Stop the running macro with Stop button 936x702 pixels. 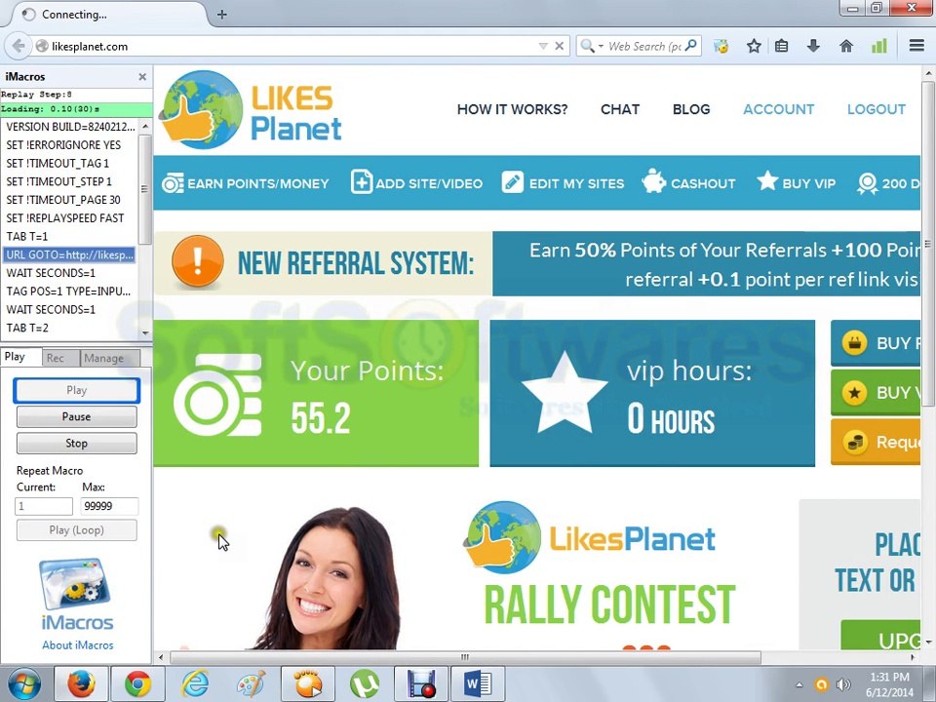[76, 443]
